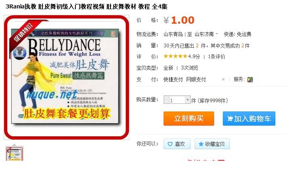Click the price ¥1.00
Viewport: 287px width, 170px height.
pyautogui.click(x=179, y=20)
